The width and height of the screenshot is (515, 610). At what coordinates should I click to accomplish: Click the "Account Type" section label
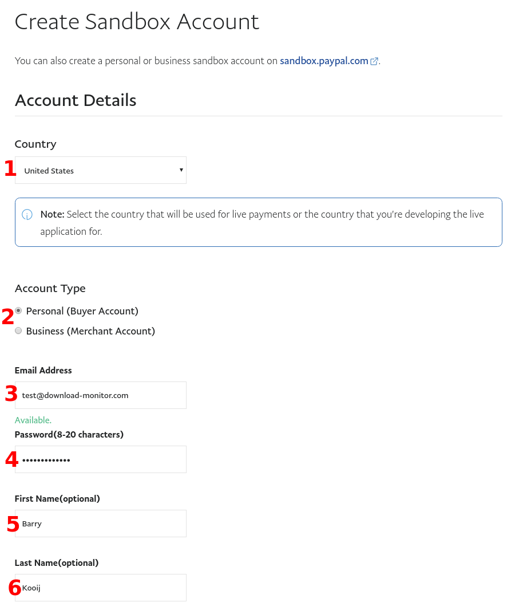pyautogui.click(x=50, y=289)
